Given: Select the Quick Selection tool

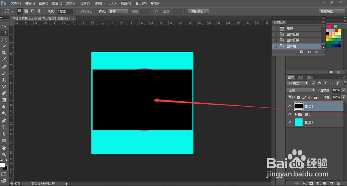Looking at the screenshot, I should [x=4, y=46].
